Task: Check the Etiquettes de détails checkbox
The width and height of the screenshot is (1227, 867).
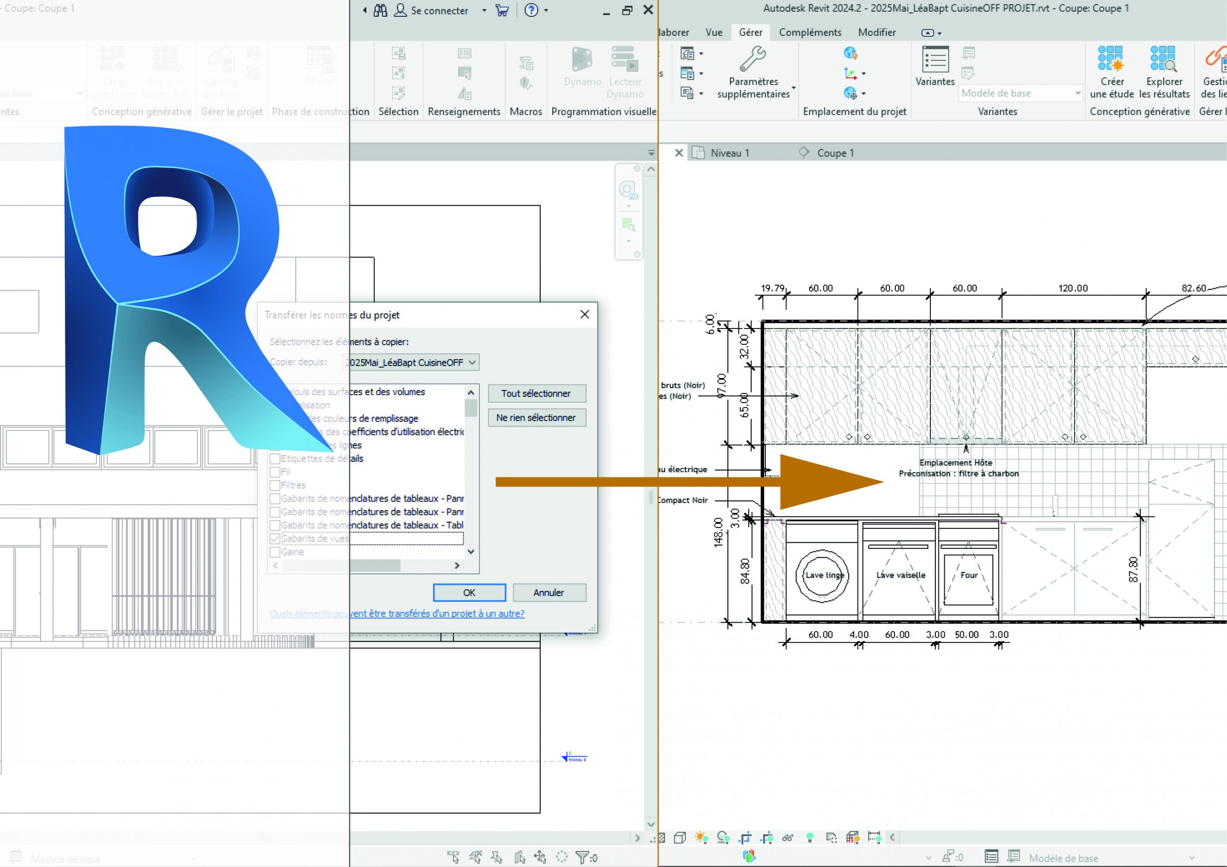Action: (275, 458)
